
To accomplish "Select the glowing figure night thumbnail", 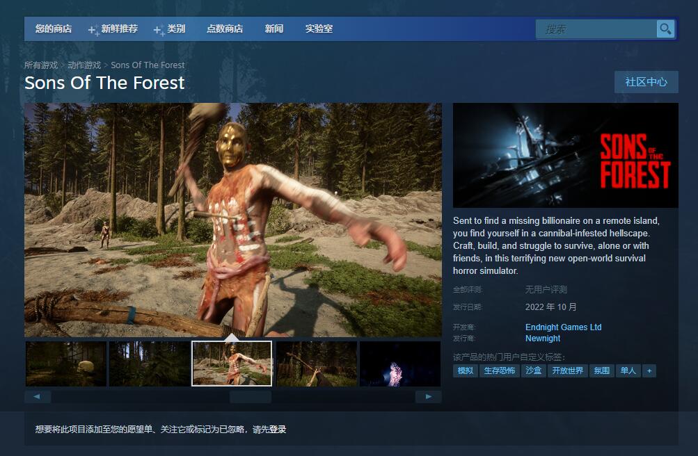I will pos(400,364).
